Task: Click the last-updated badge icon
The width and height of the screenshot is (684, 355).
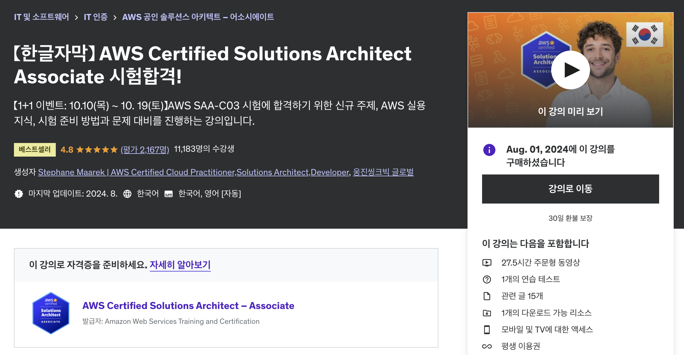Action: tap(19, 194)
